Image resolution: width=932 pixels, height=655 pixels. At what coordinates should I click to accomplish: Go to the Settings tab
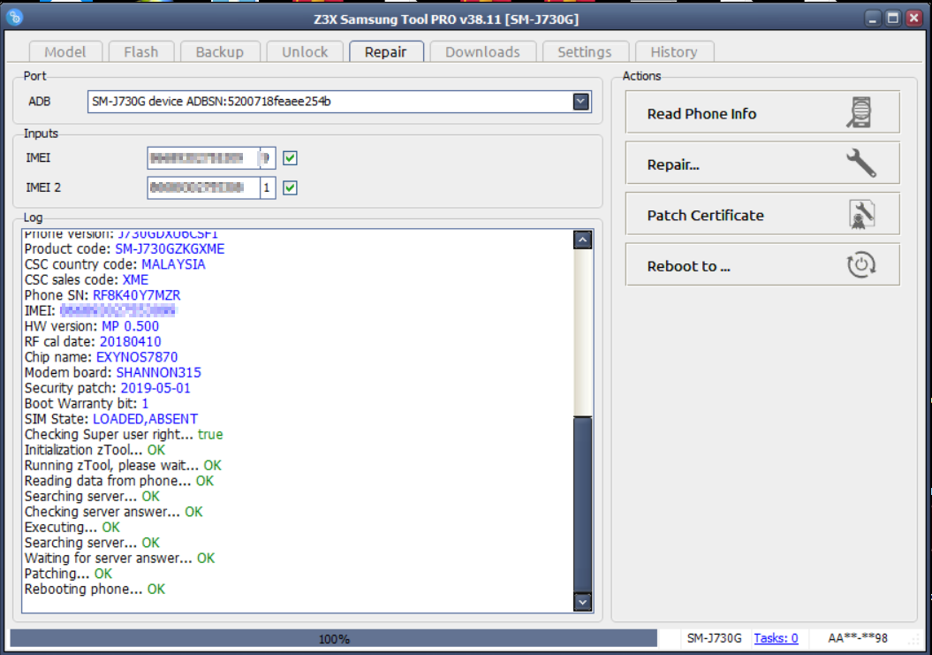click(x=585, y=52)
